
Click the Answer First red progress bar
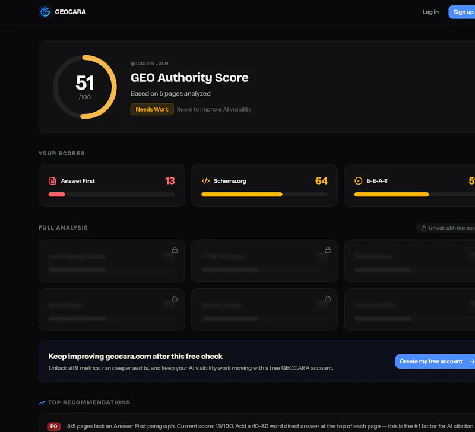(x=57, y=195)
